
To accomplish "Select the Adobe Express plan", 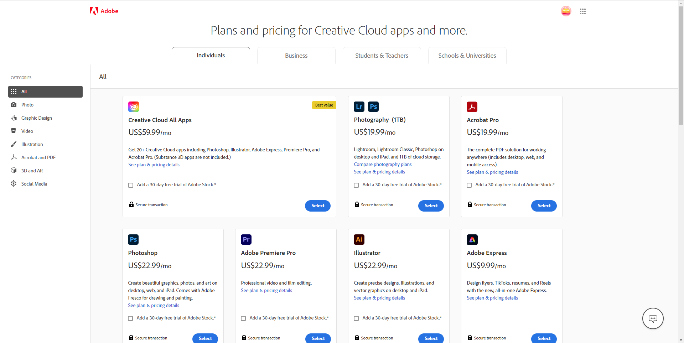I will click(544, 338).
